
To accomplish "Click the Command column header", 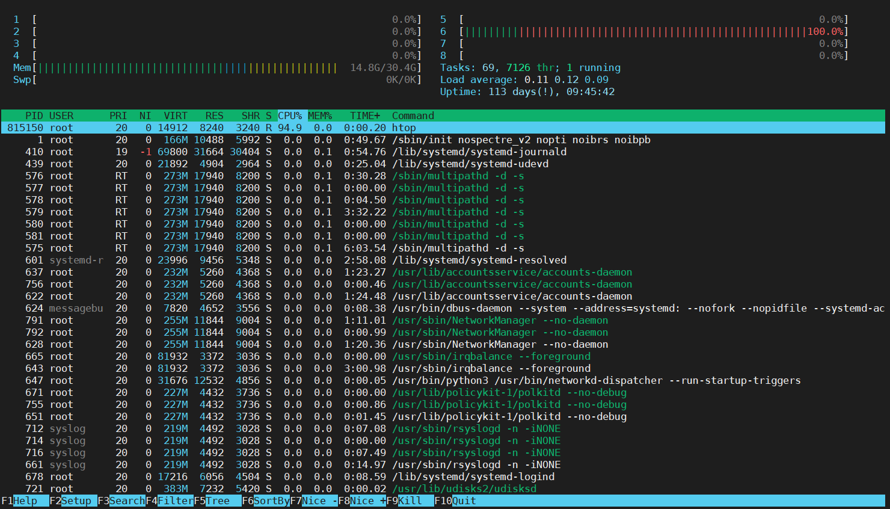I will coord(413,116).
